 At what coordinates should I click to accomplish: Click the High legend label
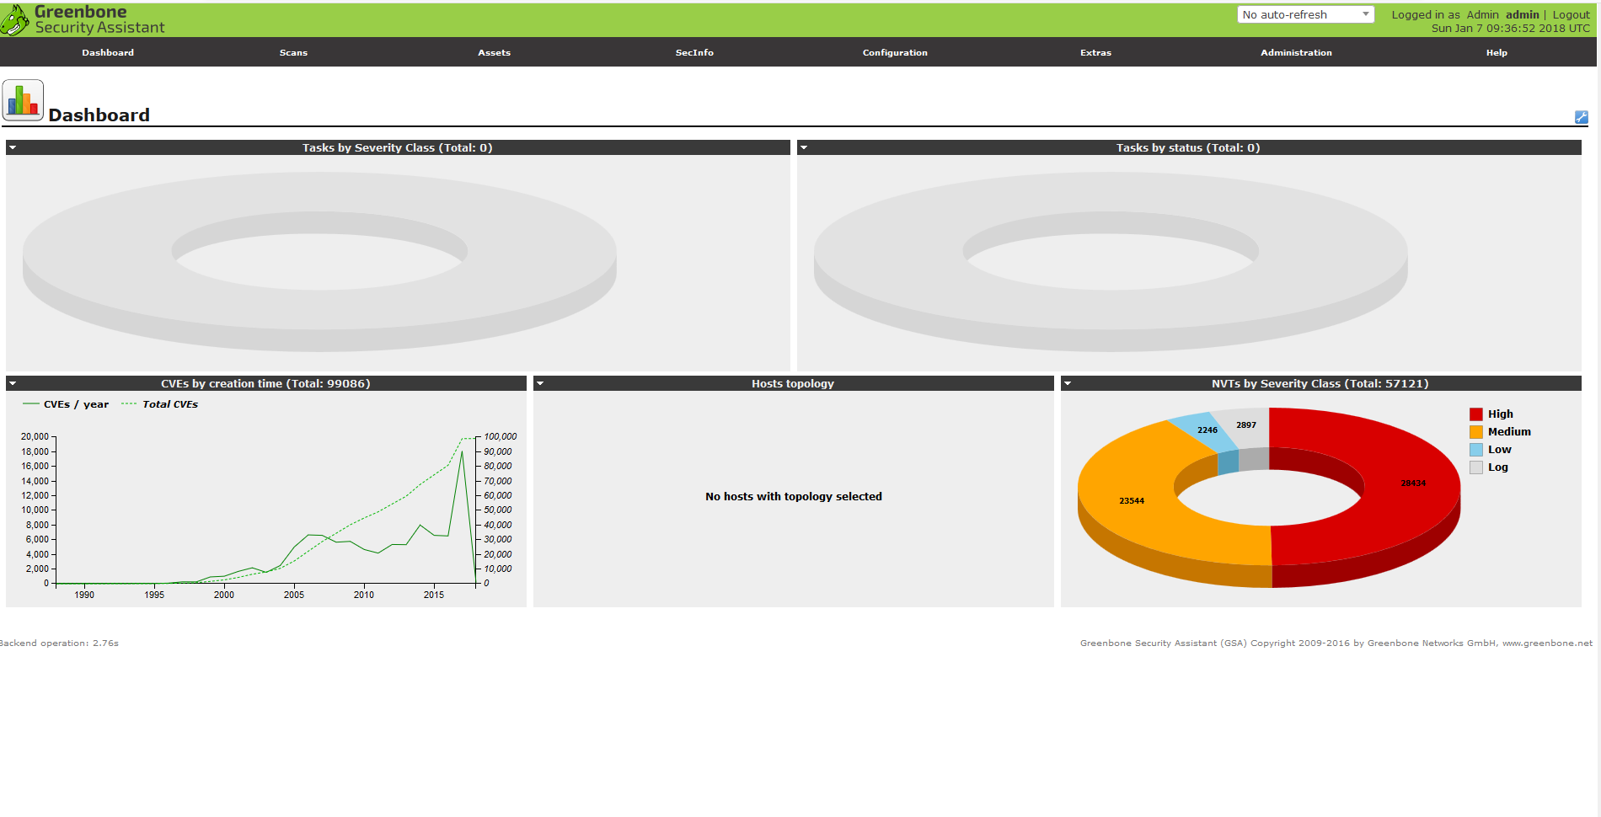click(1501, 414)
